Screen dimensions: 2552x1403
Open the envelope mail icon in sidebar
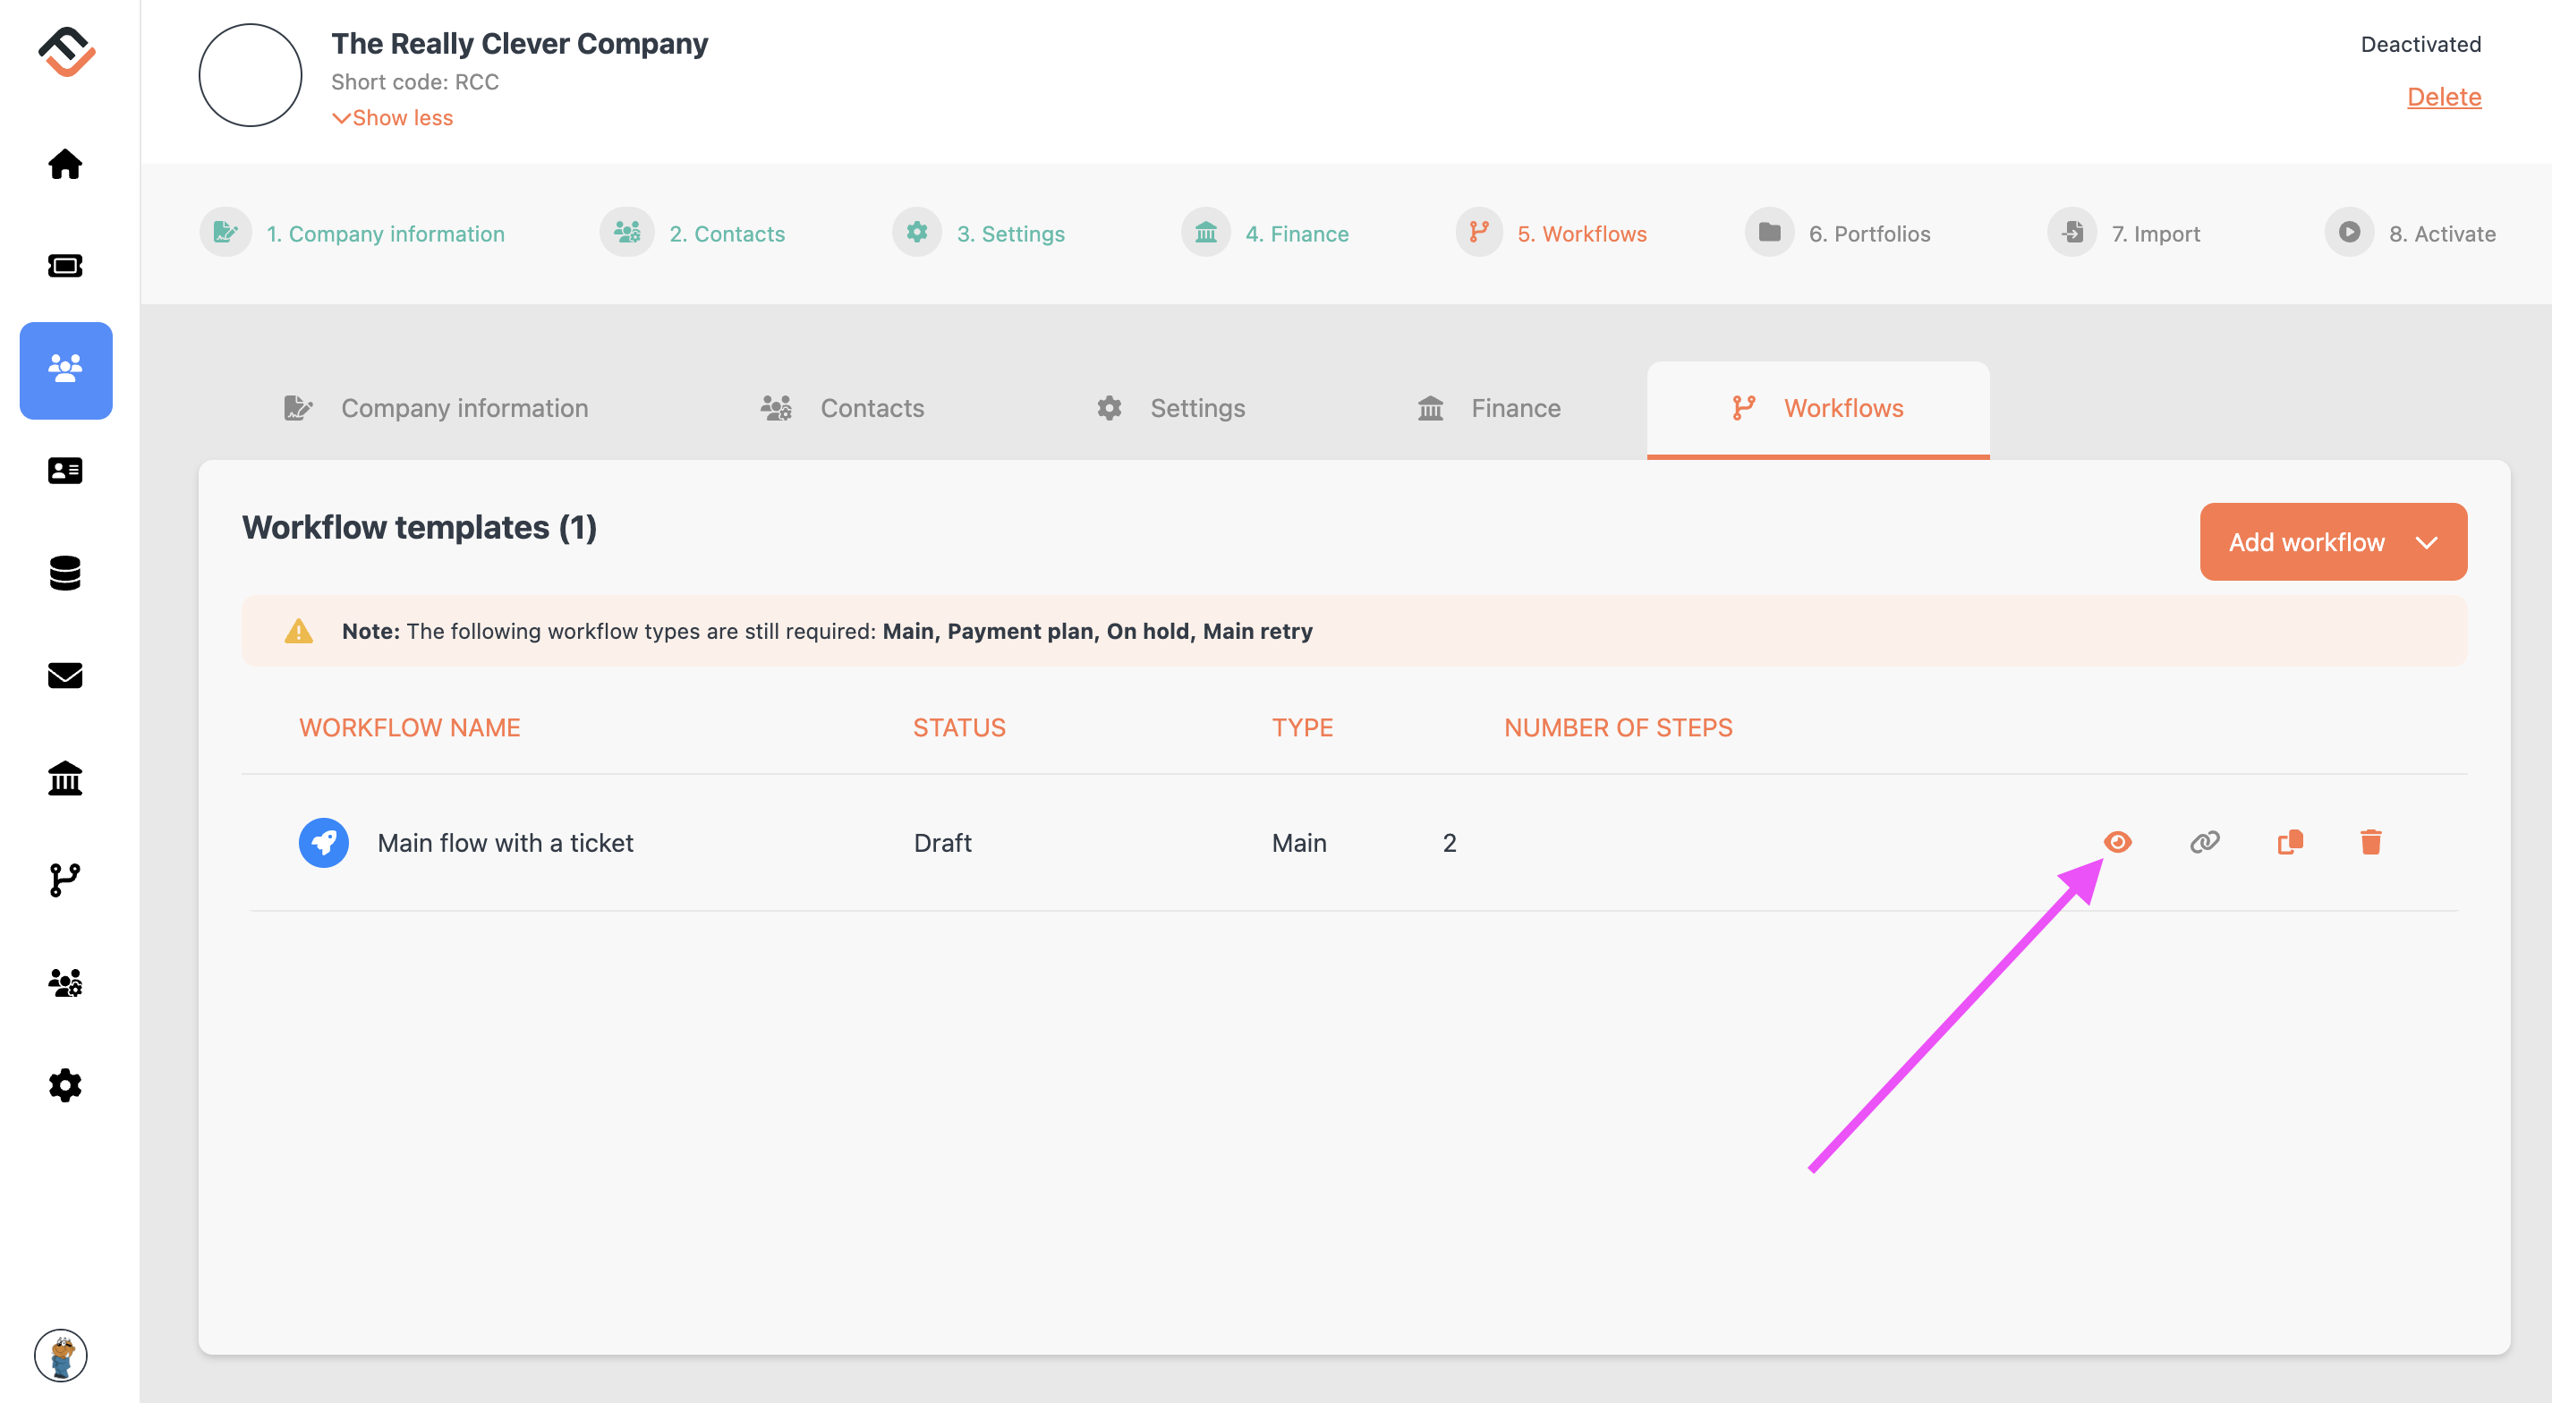point(65,676)
